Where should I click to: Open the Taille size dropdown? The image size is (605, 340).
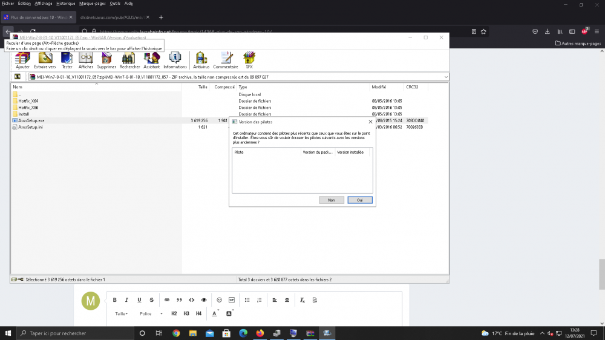pyautogui.click(x=122, y=314)
